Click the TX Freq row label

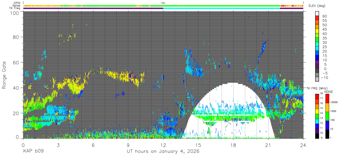15,8
